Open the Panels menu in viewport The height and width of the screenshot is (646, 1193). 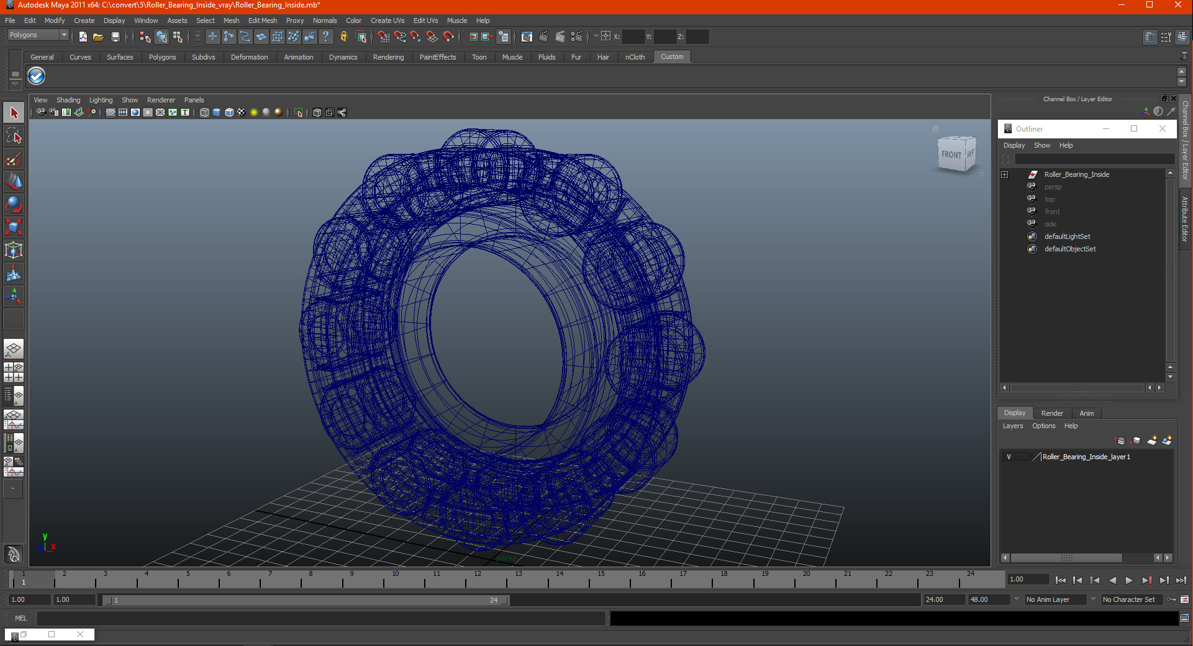tap(194, 100)
